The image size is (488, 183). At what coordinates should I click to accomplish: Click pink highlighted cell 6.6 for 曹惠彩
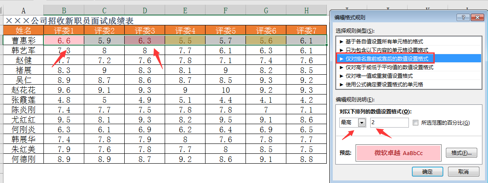coord(64,40)
